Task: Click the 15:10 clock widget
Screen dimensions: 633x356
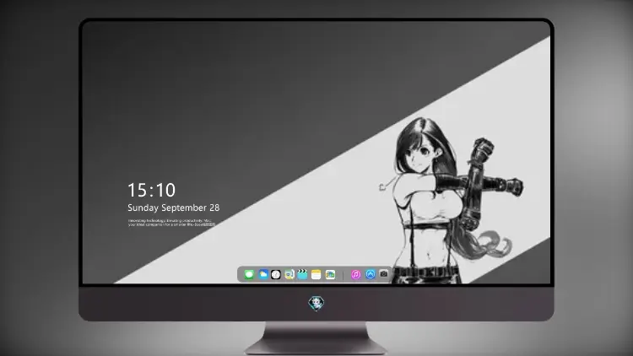Action: [151, 190]
